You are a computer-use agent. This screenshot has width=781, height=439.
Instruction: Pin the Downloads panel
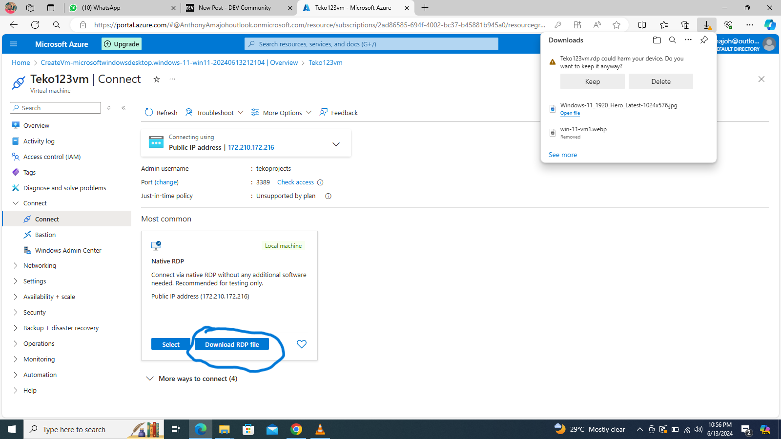704,40
